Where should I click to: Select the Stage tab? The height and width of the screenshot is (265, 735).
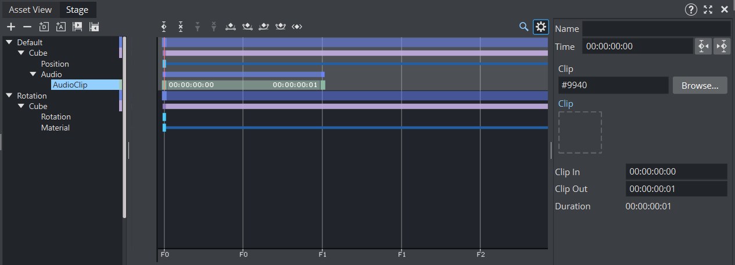(x=77, y=9)
